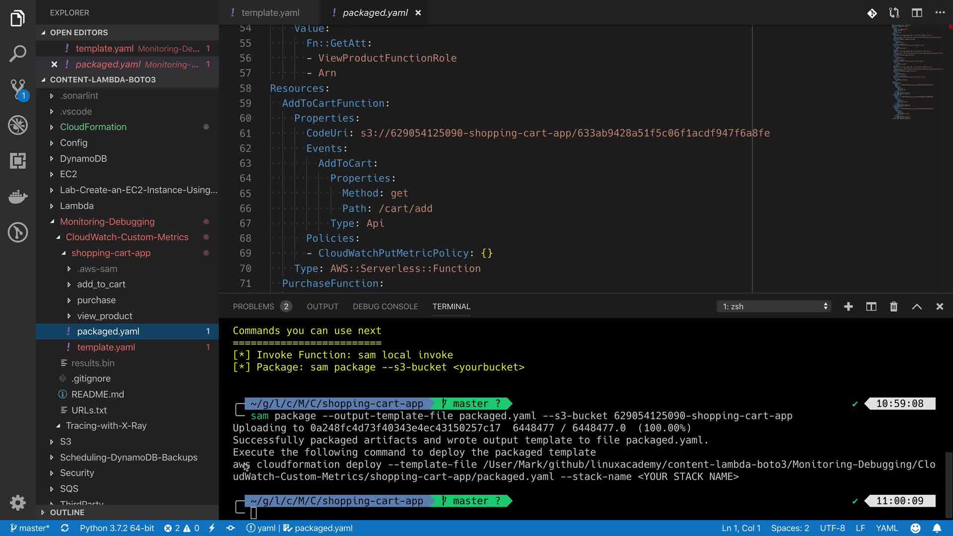Expand the OUTLINE section
Viewport: 953px width, 536px height.
(x=67, y=512)
